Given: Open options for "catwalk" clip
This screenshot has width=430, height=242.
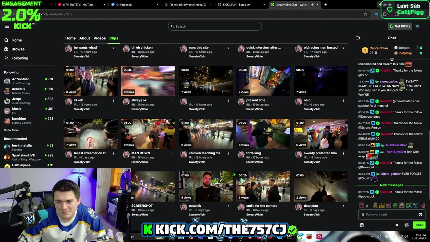Looking at the screenshot, I should (228, 206).
